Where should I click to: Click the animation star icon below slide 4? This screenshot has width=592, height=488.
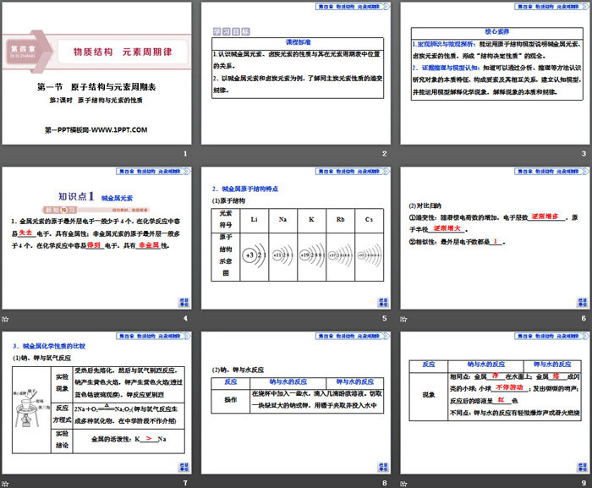click(x=5, y=319)
